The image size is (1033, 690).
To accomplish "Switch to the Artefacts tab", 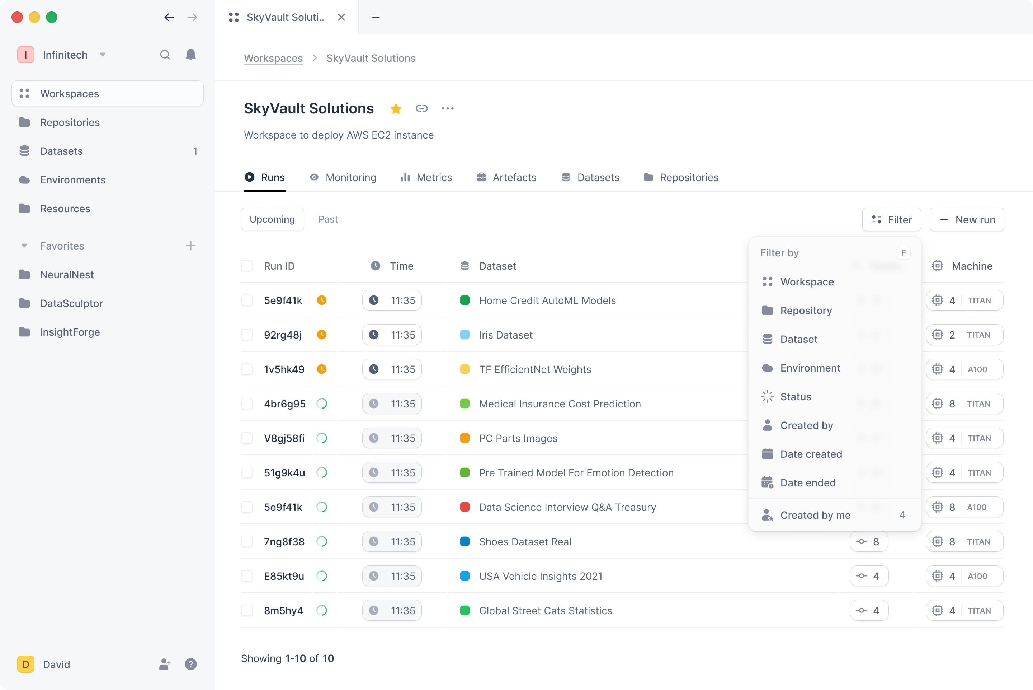I will coord(506,177).
